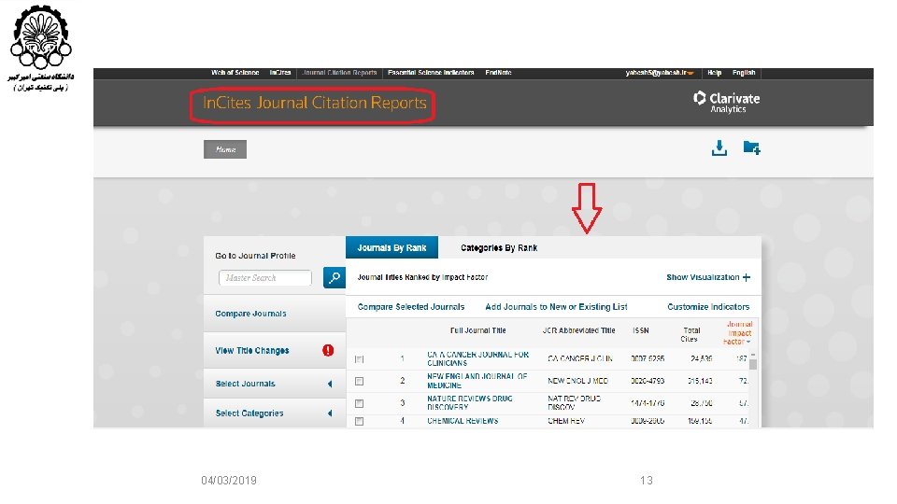Expand the Select Categories panel arrow
897x504 pixels.
pyautogui.click(x=330, y=413)
